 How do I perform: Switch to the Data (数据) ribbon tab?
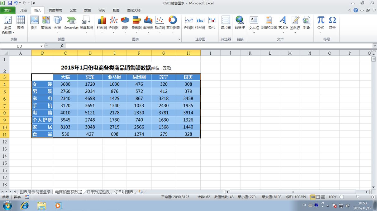coord(87,10)
